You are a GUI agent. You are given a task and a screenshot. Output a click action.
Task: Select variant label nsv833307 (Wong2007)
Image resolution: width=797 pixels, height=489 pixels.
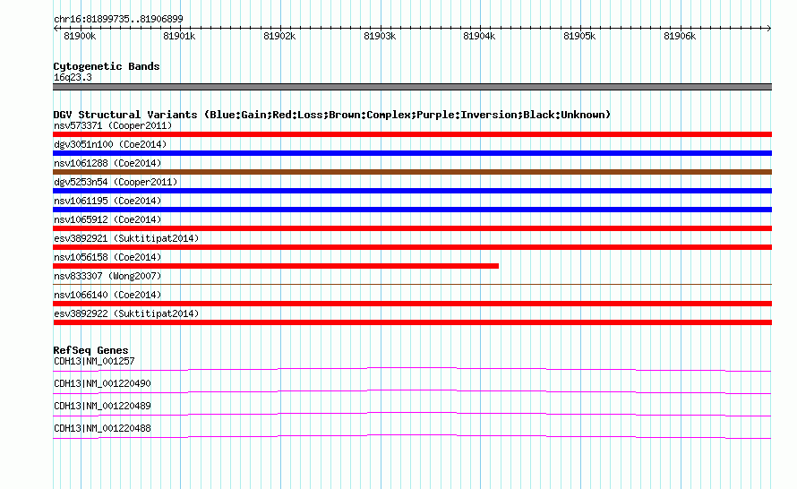(x=107, y=276)
